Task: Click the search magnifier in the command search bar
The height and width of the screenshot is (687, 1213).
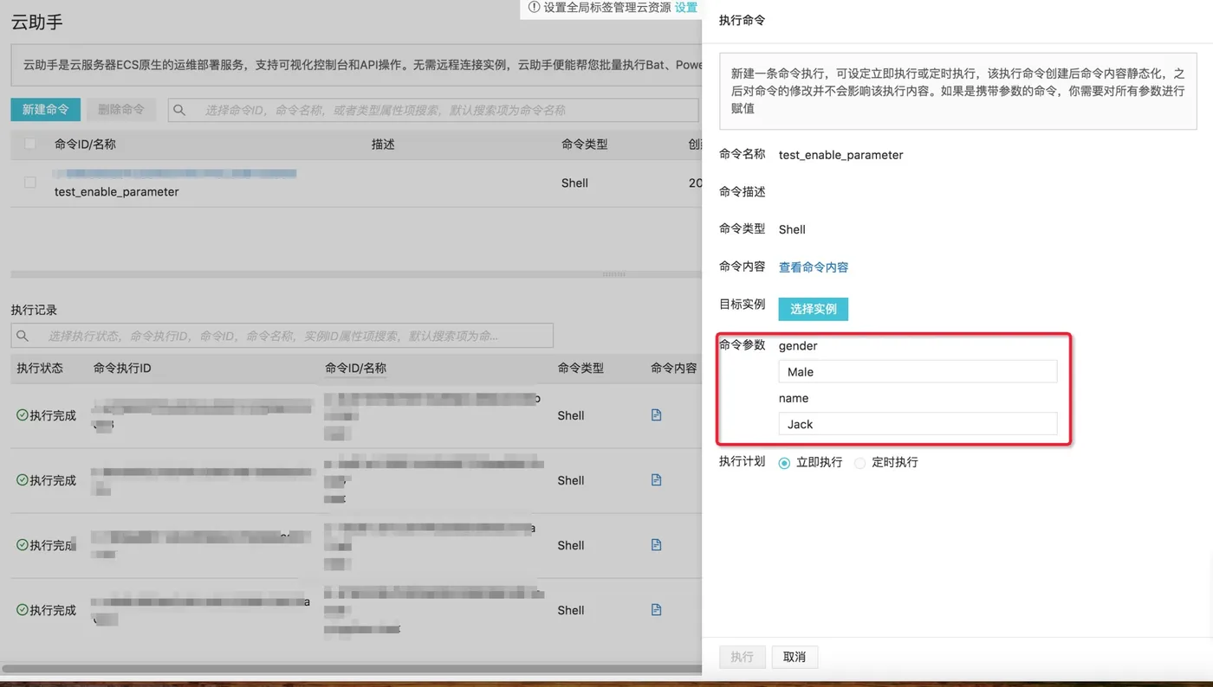Action: 179,110
